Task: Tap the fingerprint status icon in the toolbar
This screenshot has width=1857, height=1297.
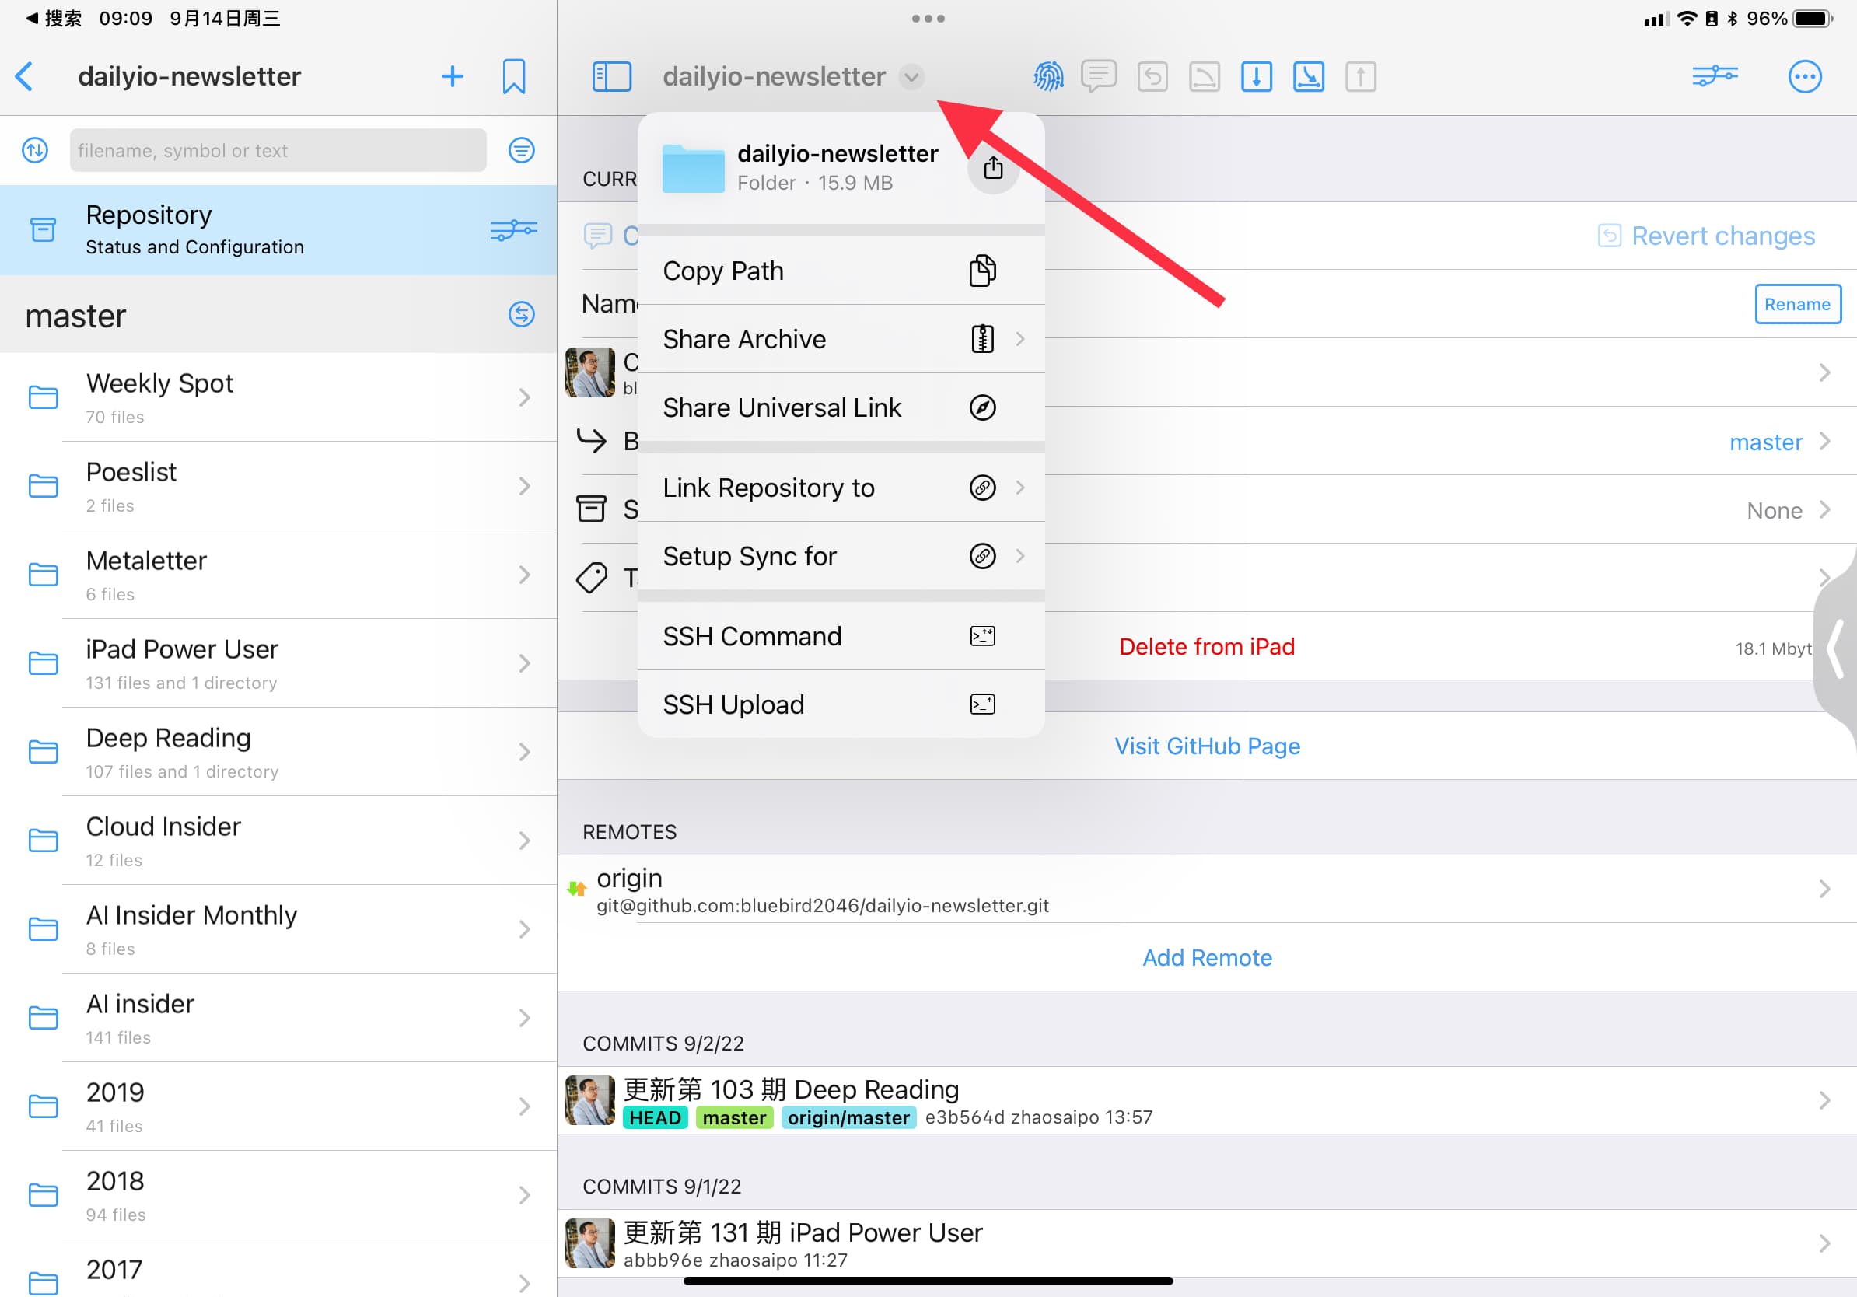Action: (1048, 77)
